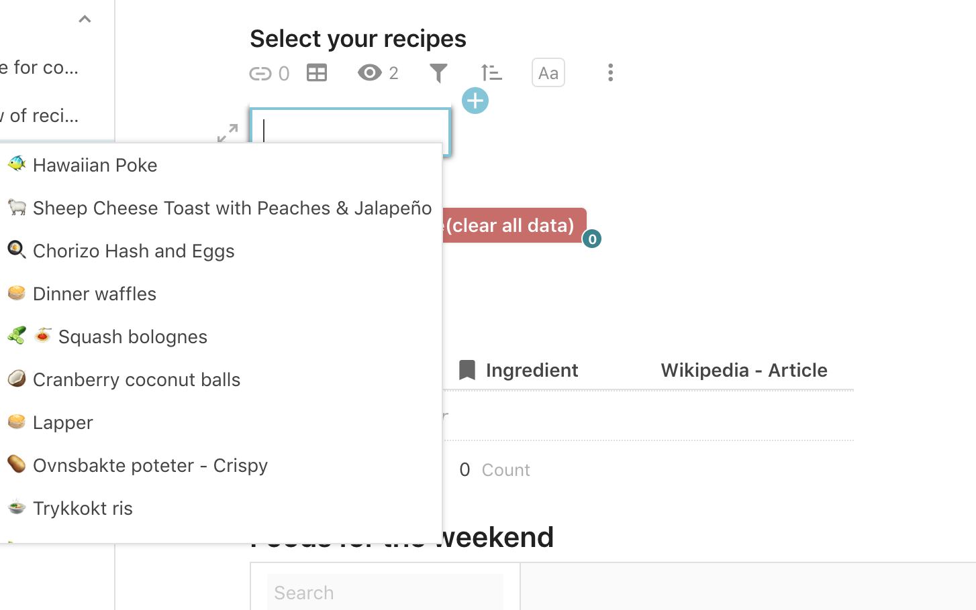This screenshot has height=610, width=976.
Task: Click the link count icon
Action: 260,73
